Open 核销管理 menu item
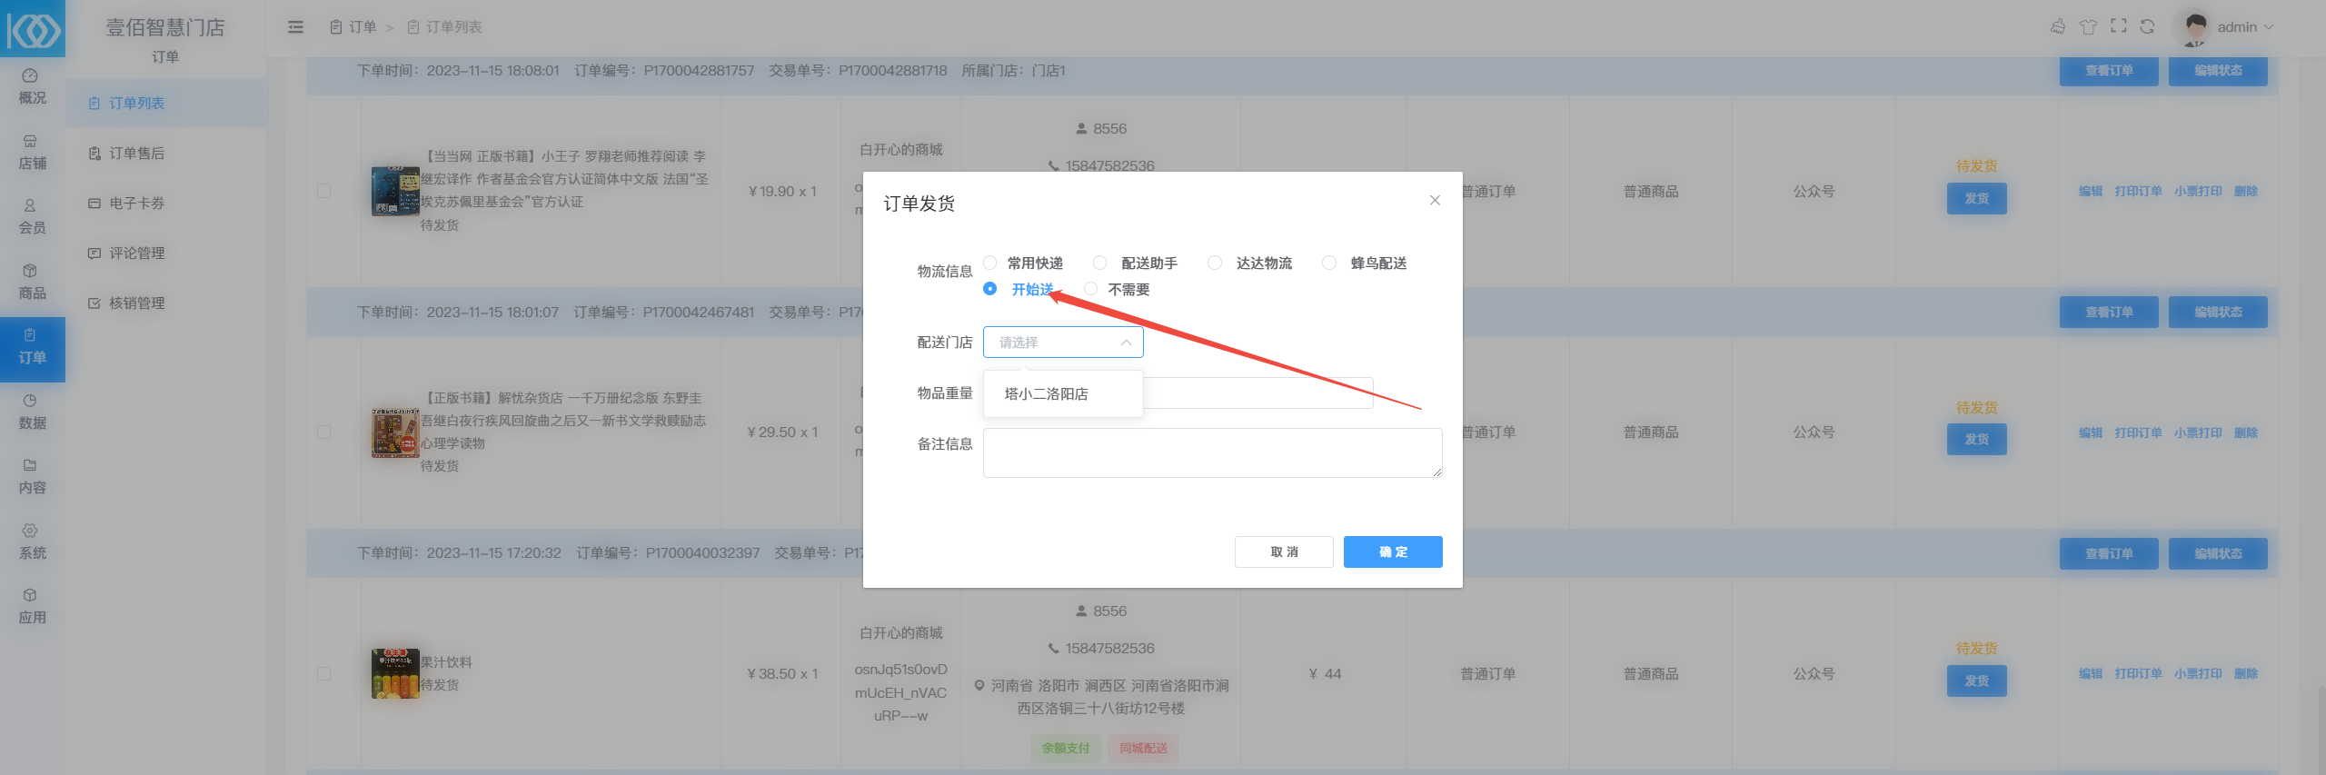The image size is (2326, 775). coord(136,303)
